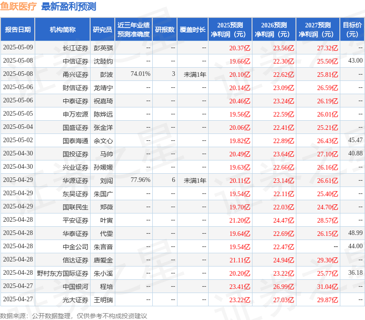Click analyst name 沈睦钧
Image resolution: width=365 pixels, height=320 pixels.
103,61
